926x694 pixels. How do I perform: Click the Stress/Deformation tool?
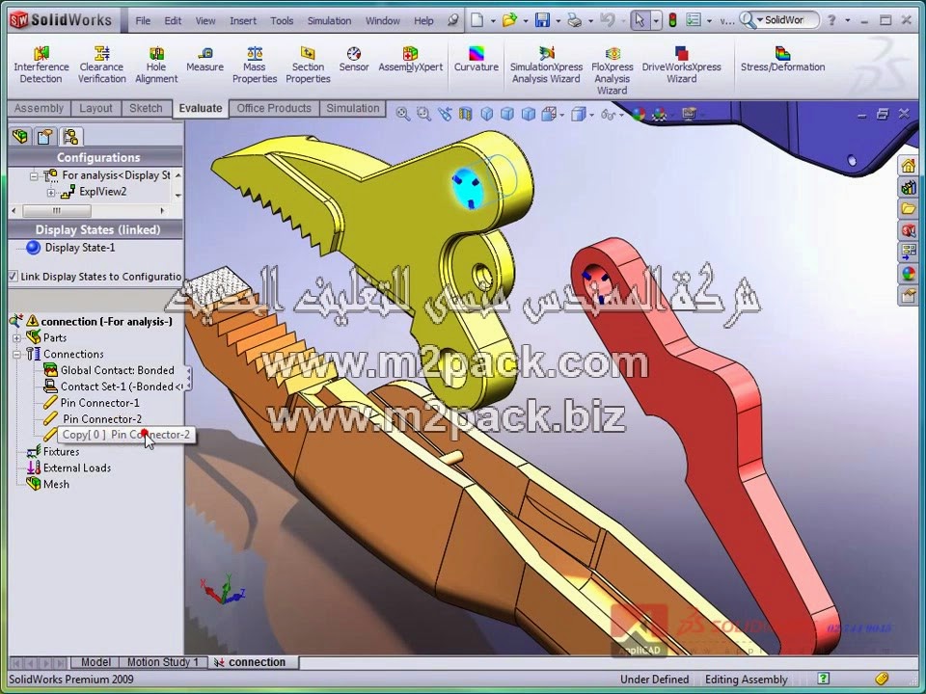(782, 60)
